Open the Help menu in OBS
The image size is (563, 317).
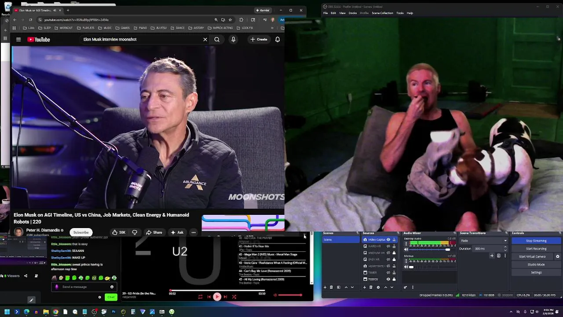click(410, 13)
